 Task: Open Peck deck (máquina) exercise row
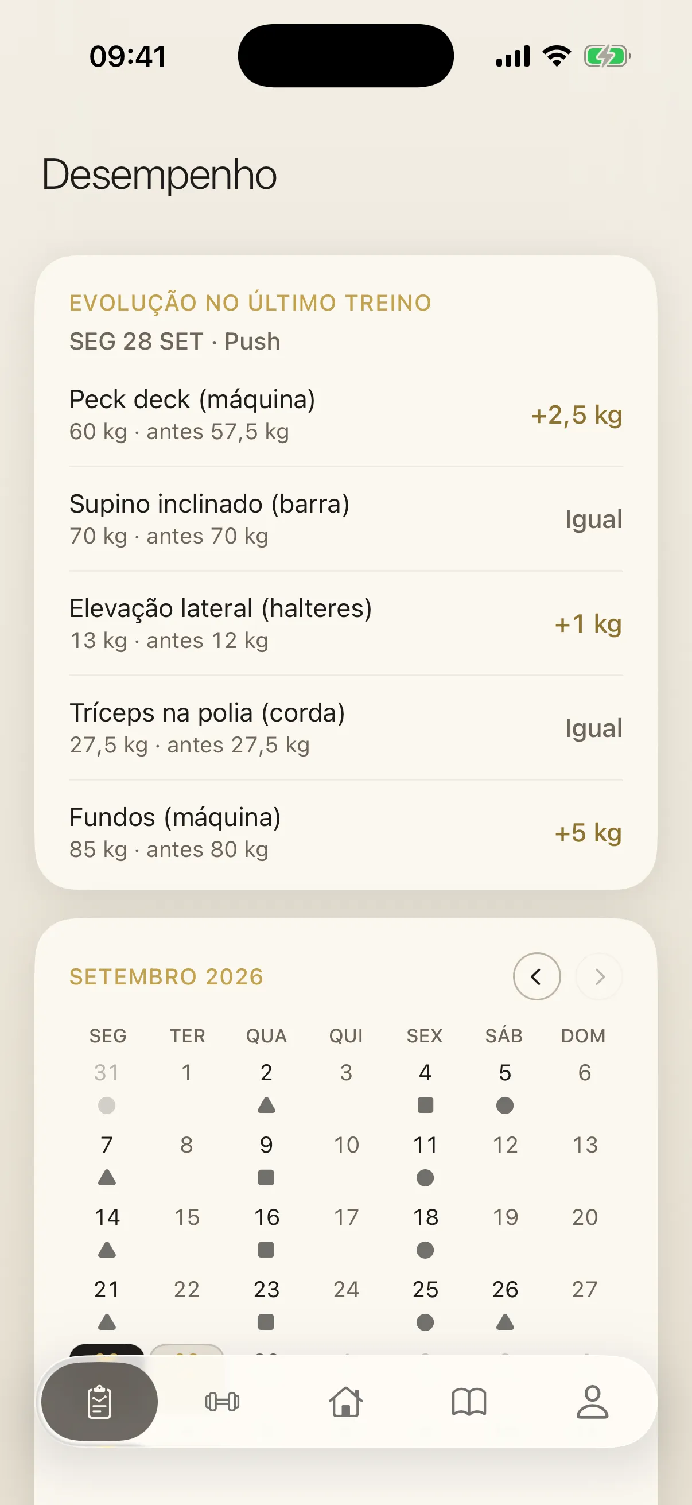[345, 415]
